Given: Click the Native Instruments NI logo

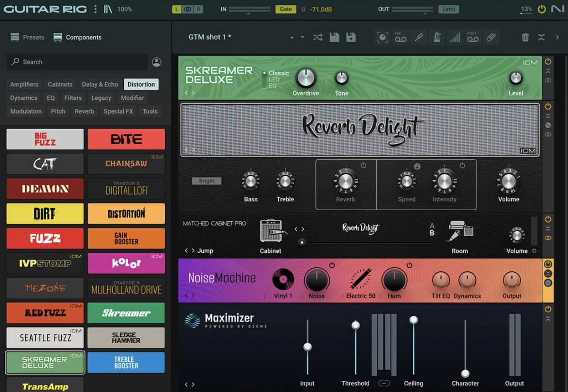Looking at the screenshot, I should 557,9.
